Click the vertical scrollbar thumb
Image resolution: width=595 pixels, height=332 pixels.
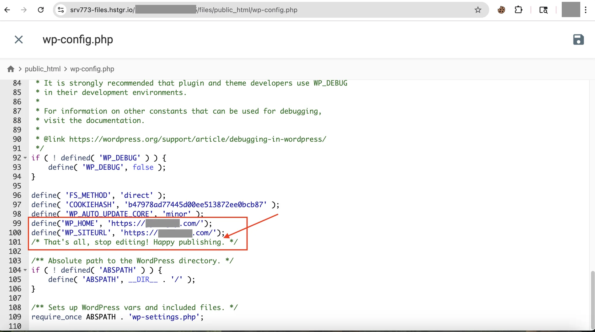click(592, 300)
